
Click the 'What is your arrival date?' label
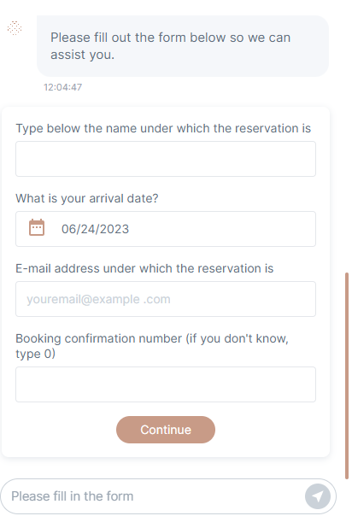click(x=87, y=198)
